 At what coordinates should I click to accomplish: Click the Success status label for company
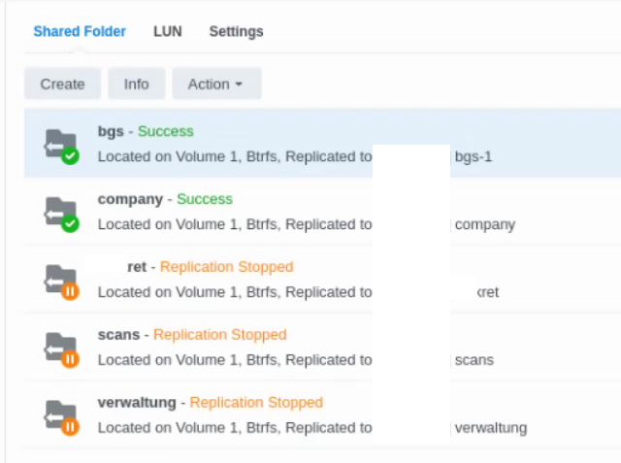coord(205,199)
